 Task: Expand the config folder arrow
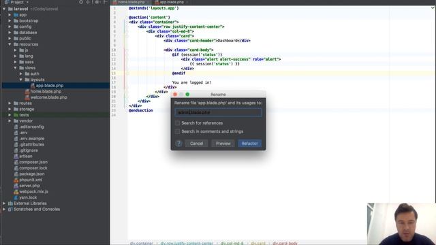[x=10, y=27]
